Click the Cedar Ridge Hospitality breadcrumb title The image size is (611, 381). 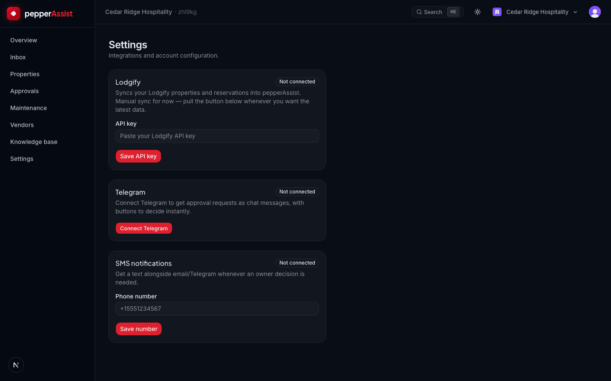pos(139,12)
